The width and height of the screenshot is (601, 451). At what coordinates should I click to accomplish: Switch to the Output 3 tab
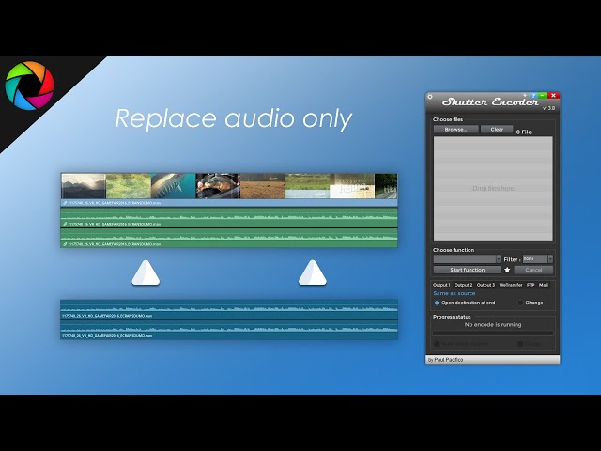pos(485,285)
